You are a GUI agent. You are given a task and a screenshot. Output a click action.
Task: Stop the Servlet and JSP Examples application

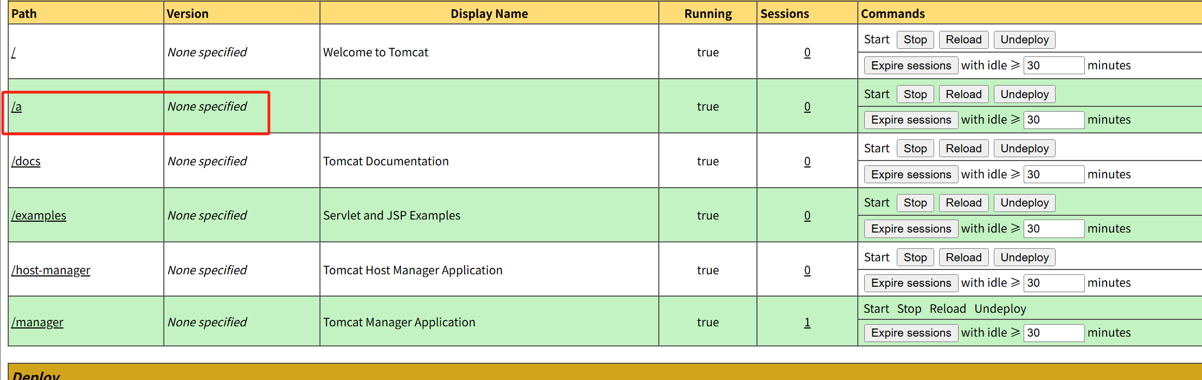[x=915, y=203]
